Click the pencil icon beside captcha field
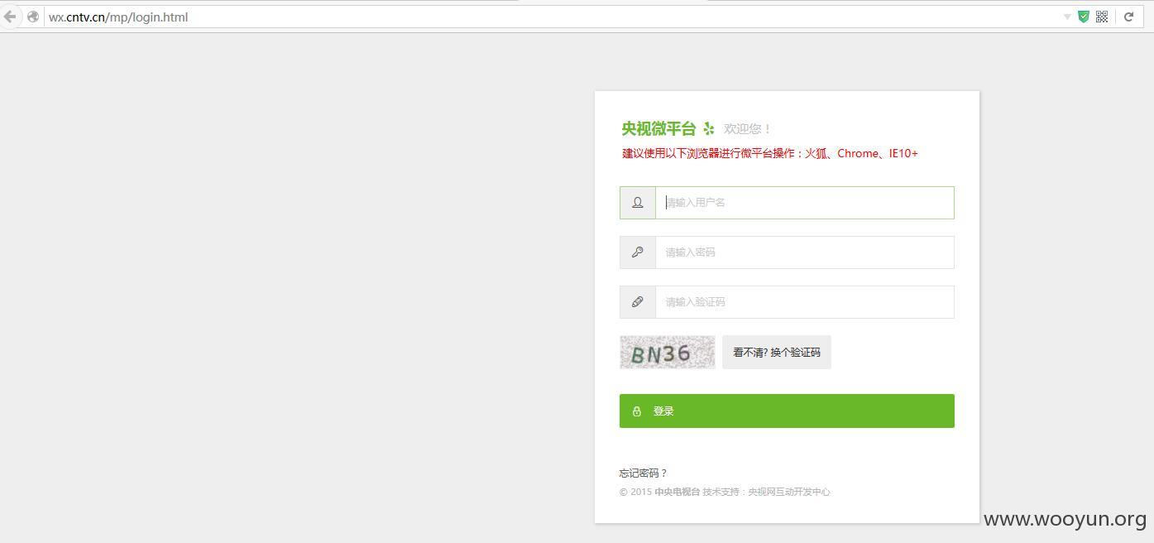This screenshot has width=1154, height=543. [x=638, y=302]
